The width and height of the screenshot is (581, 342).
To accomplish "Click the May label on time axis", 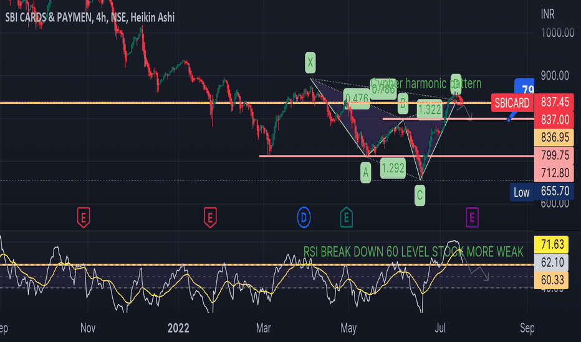I will [x=348, y=328].
